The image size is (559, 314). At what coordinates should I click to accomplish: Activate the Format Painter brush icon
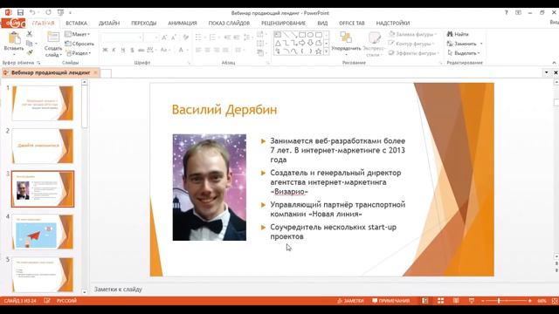click(x=29, y=52)
